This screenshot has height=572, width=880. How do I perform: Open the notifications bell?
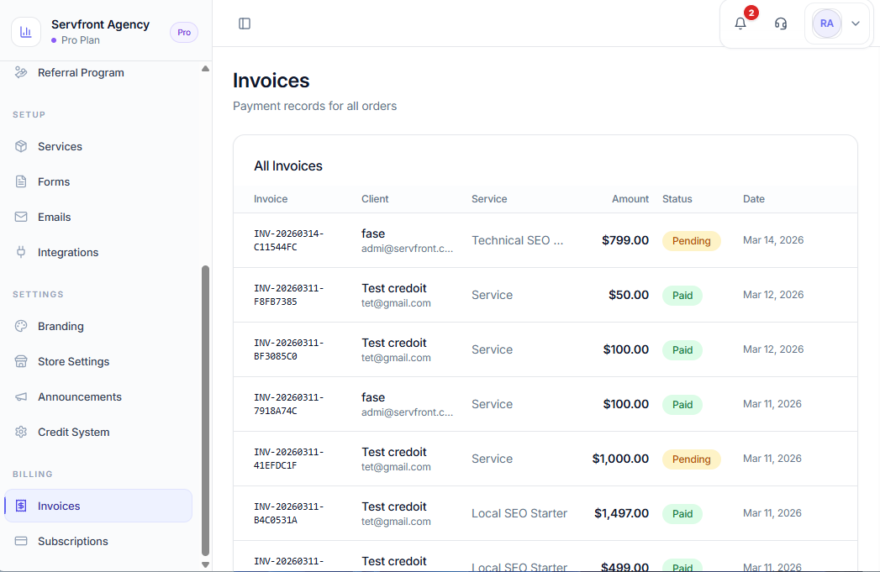[740, 24]
